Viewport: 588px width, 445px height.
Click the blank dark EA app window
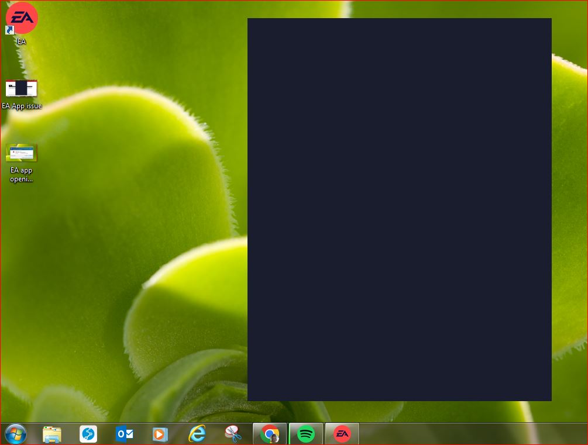tap(400, 209)
